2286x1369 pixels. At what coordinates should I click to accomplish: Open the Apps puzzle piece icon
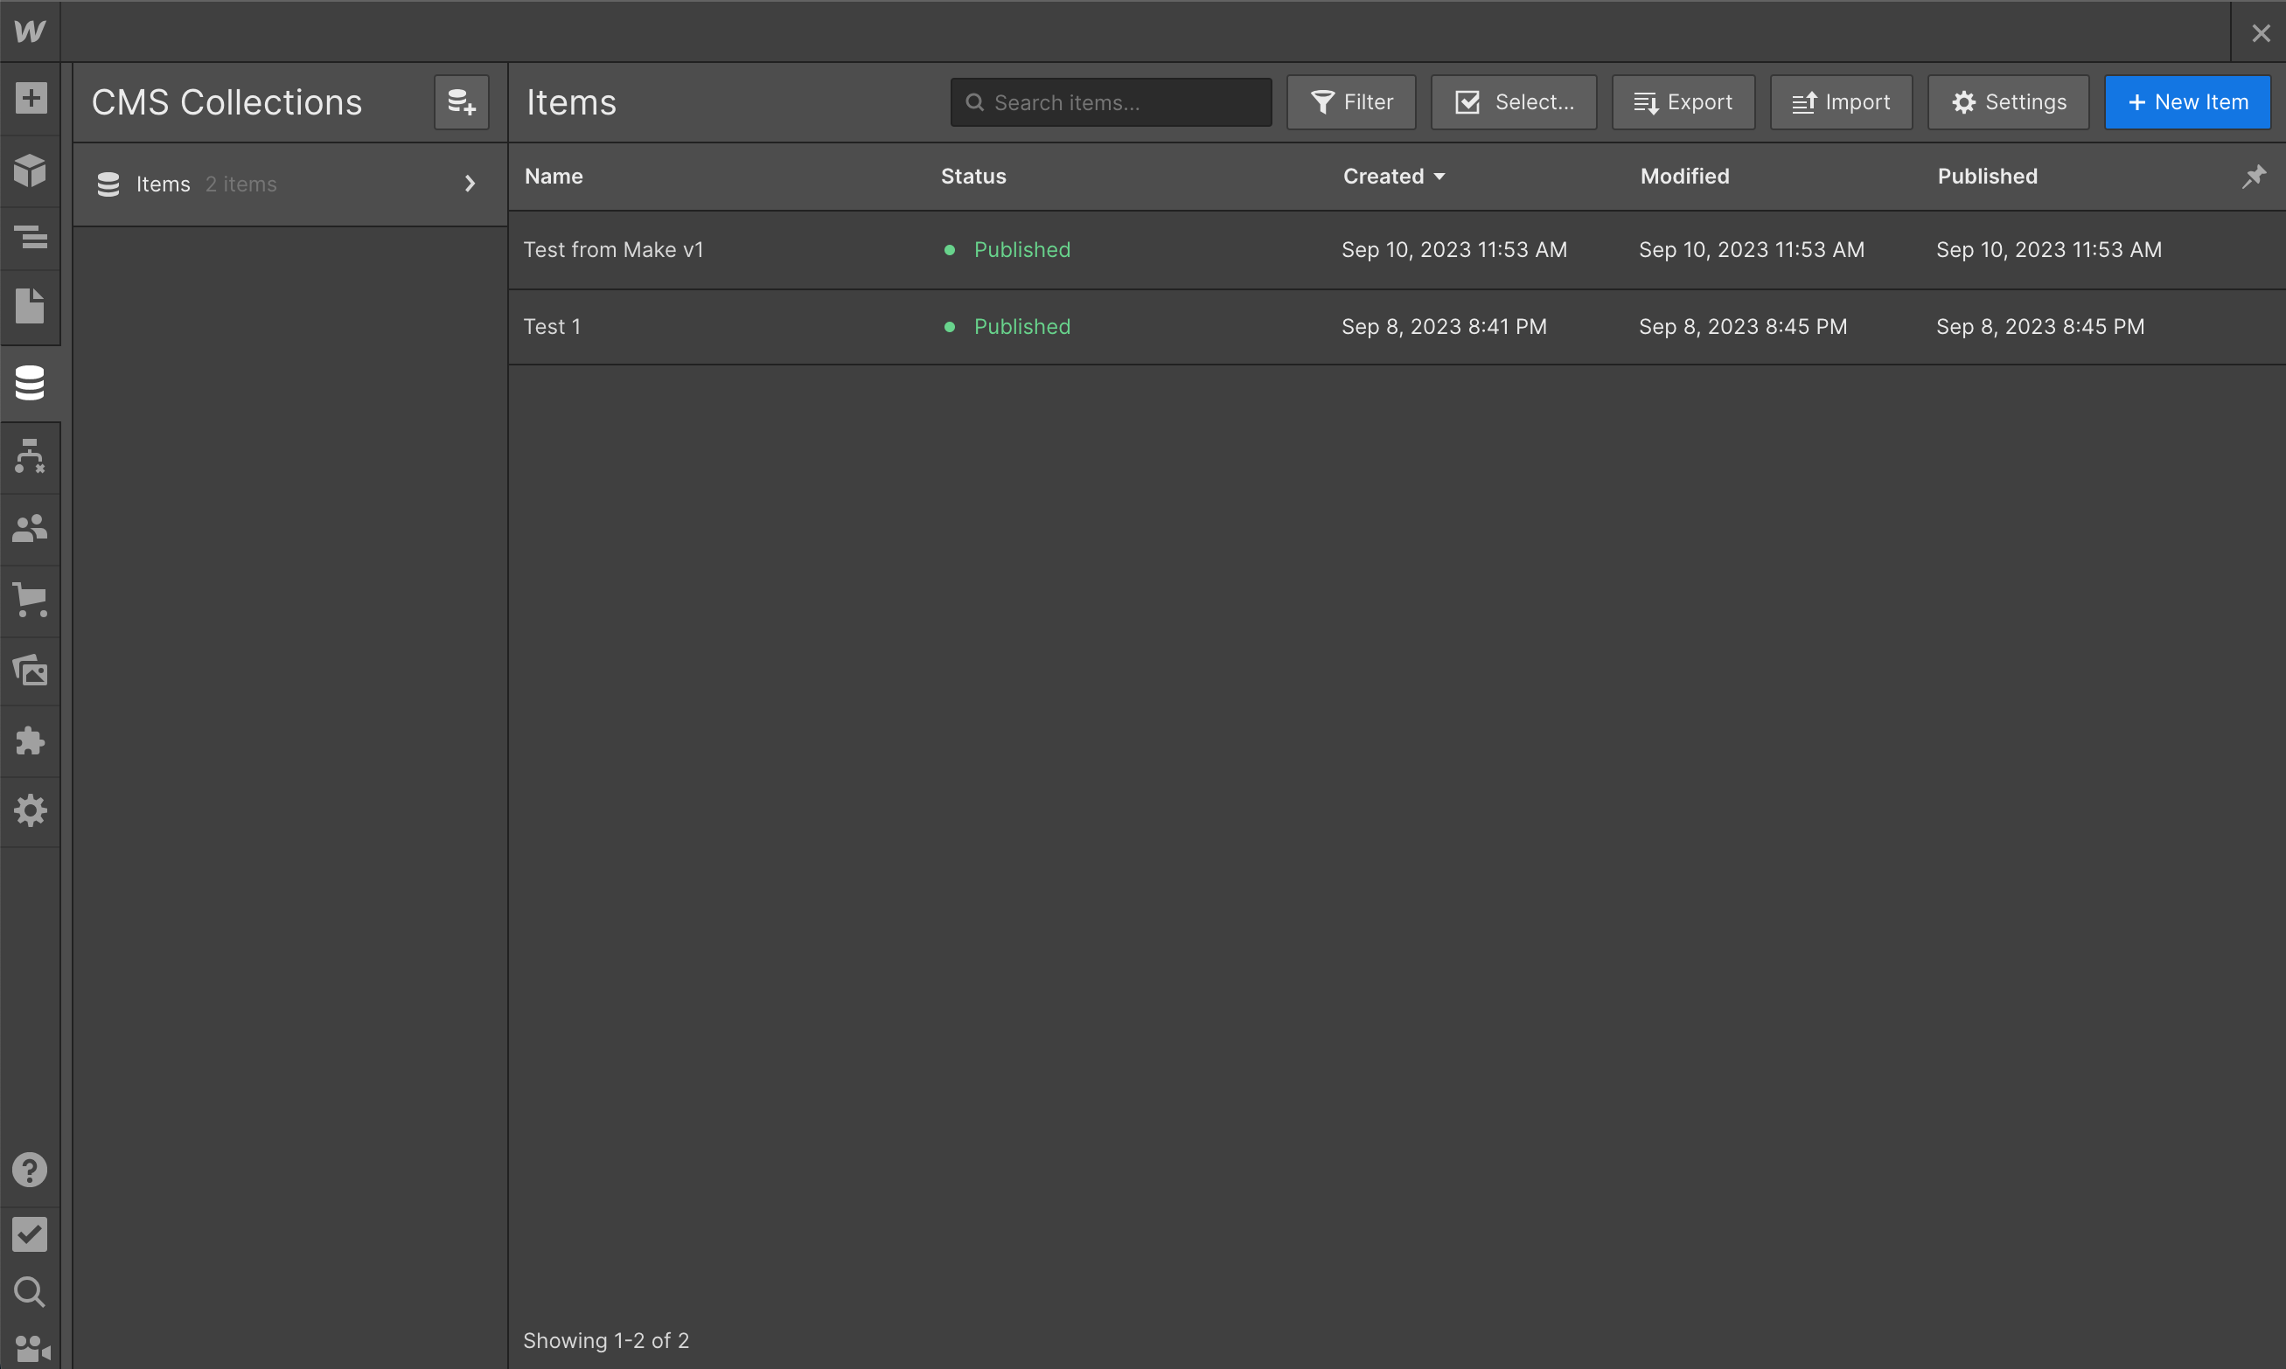31,740
